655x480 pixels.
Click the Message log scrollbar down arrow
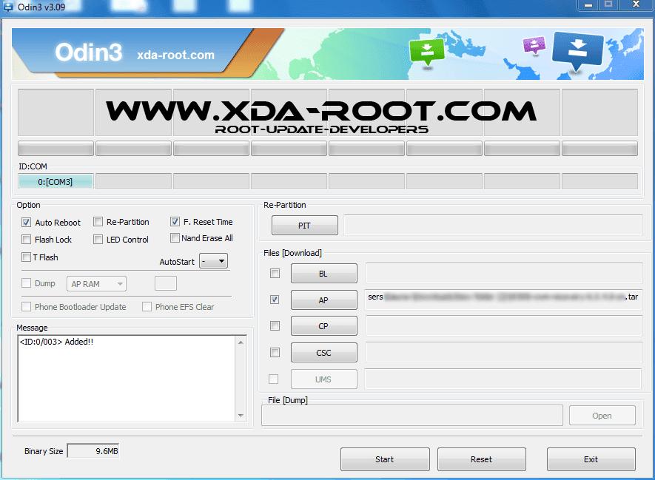241,416
